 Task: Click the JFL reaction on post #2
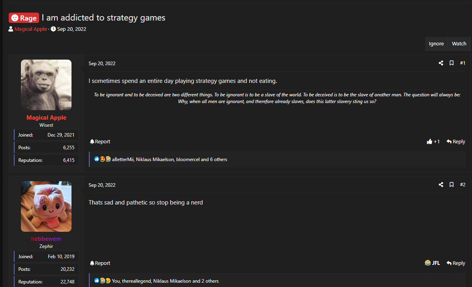(432, 263)
